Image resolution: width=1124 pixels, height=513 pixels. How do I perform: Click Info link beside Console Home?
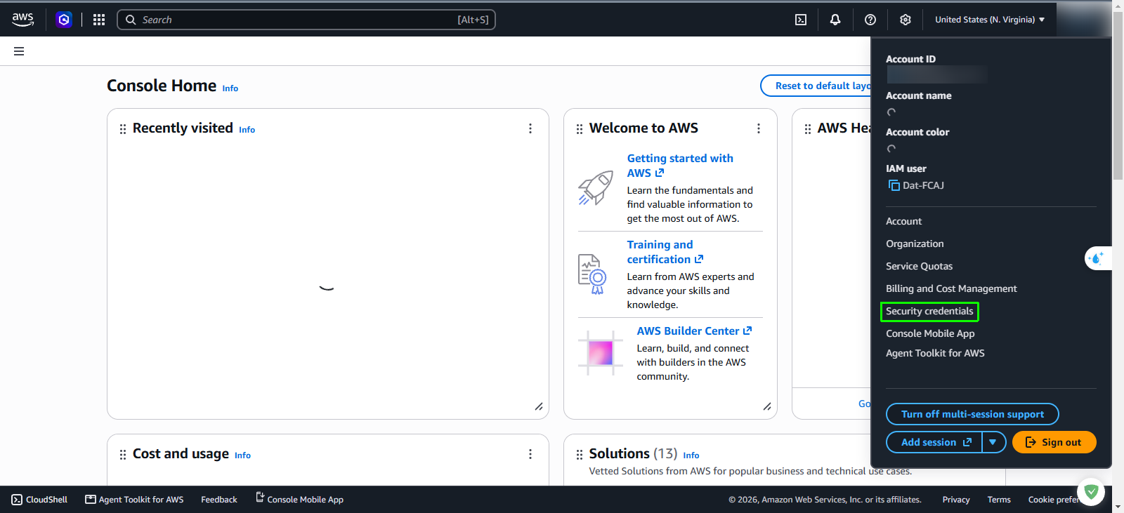click(x=230, y=88)
